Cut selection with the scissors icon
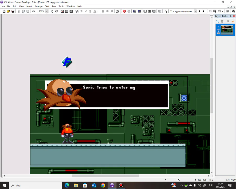The image size is (236, 189). [19, 11]
